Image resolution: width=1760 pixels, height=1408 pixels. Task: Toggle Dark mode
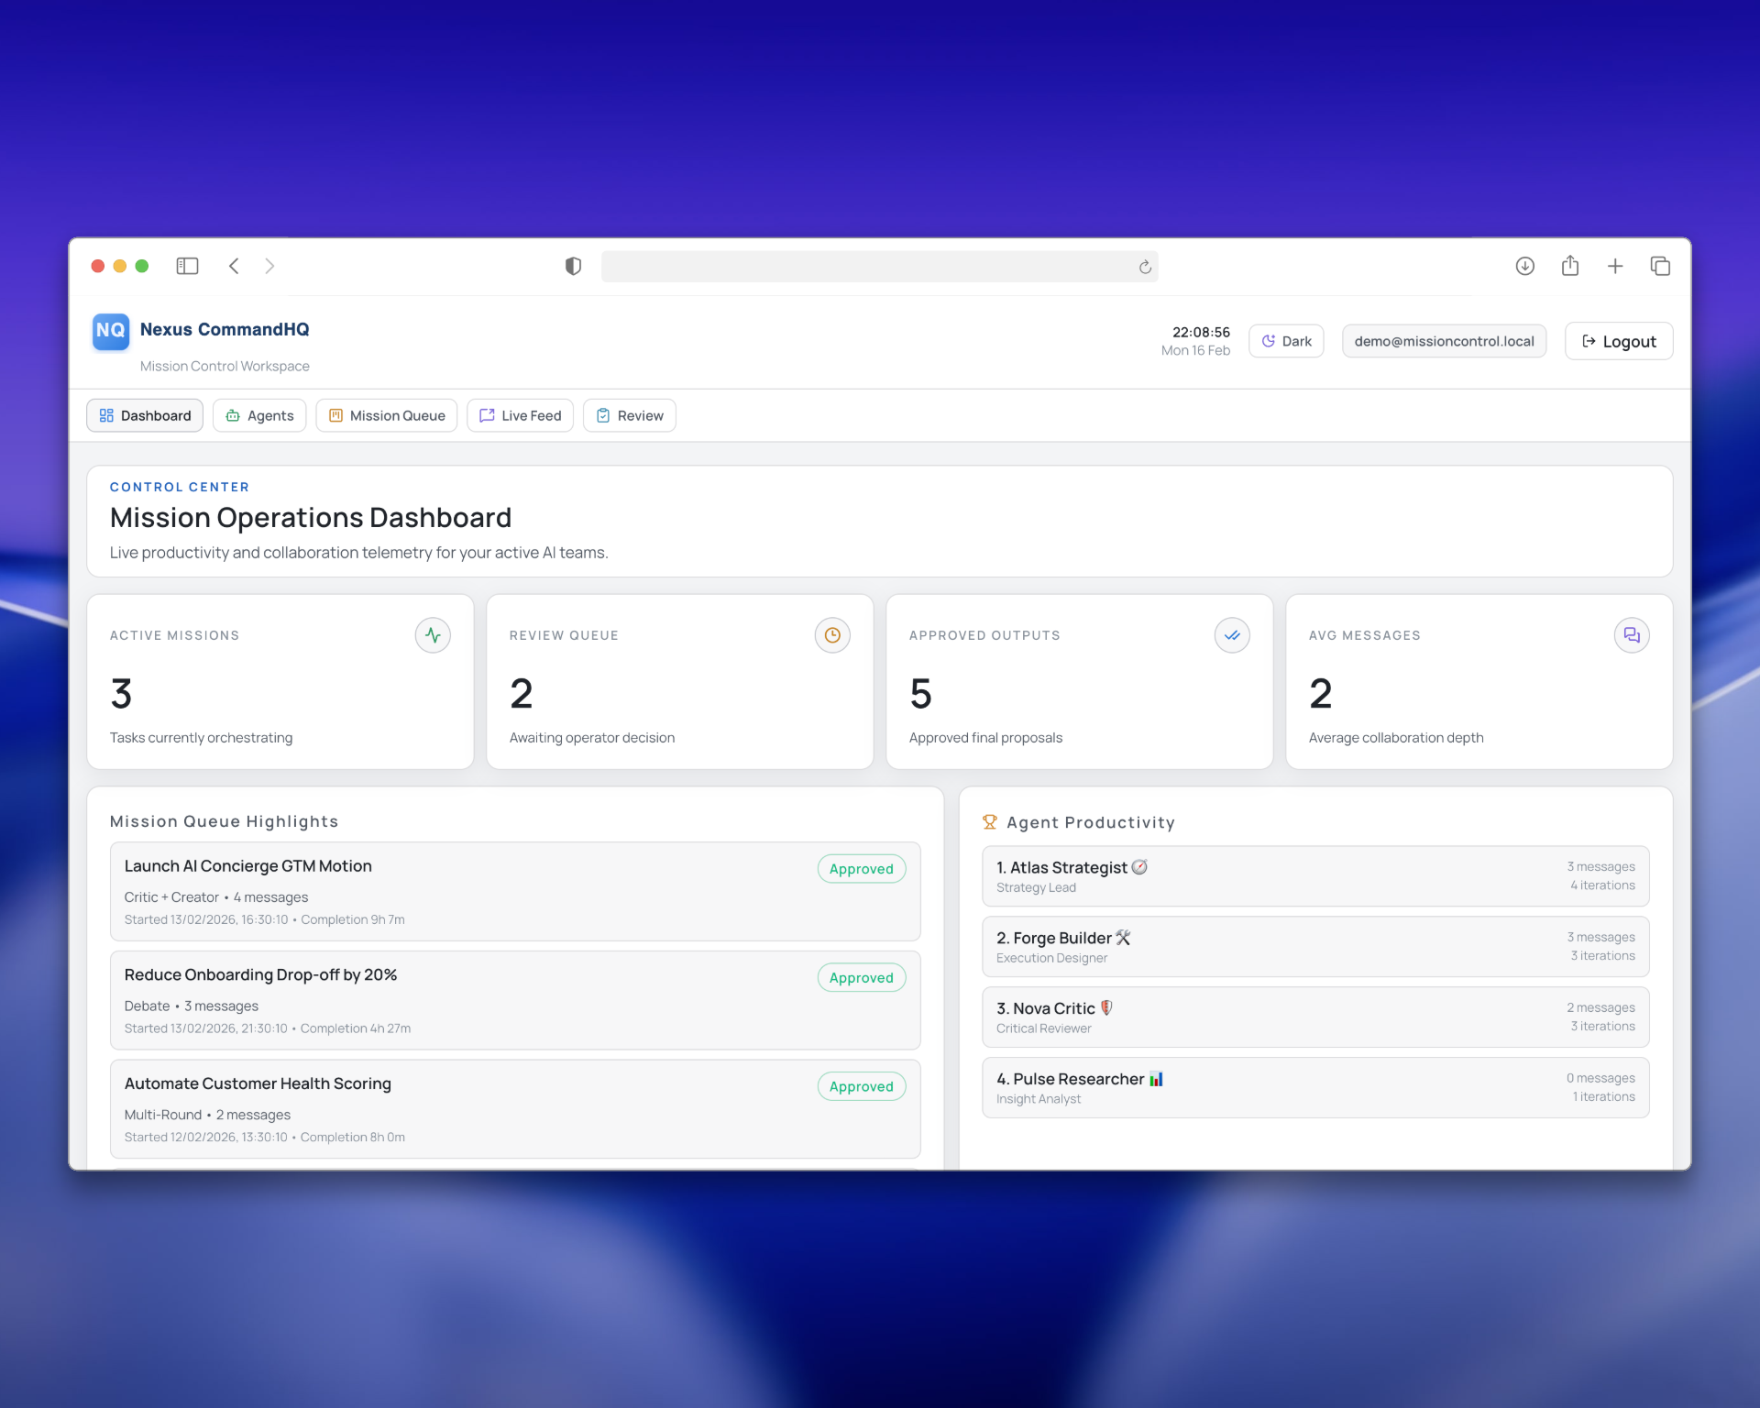click(1286, 340)
